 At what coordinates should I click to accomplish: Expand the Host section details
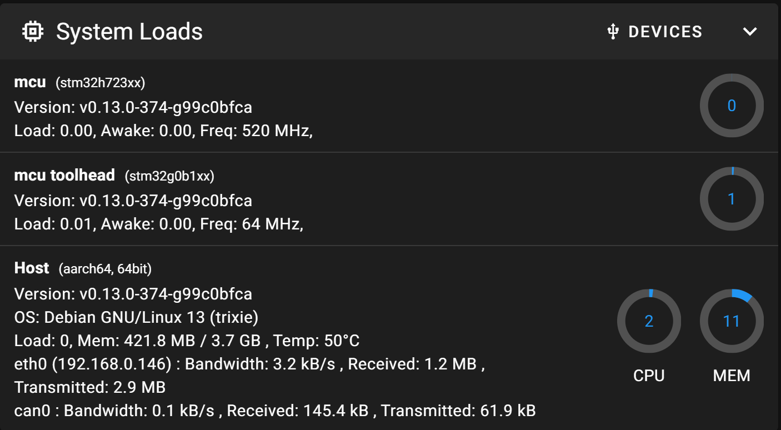(32, 268)
